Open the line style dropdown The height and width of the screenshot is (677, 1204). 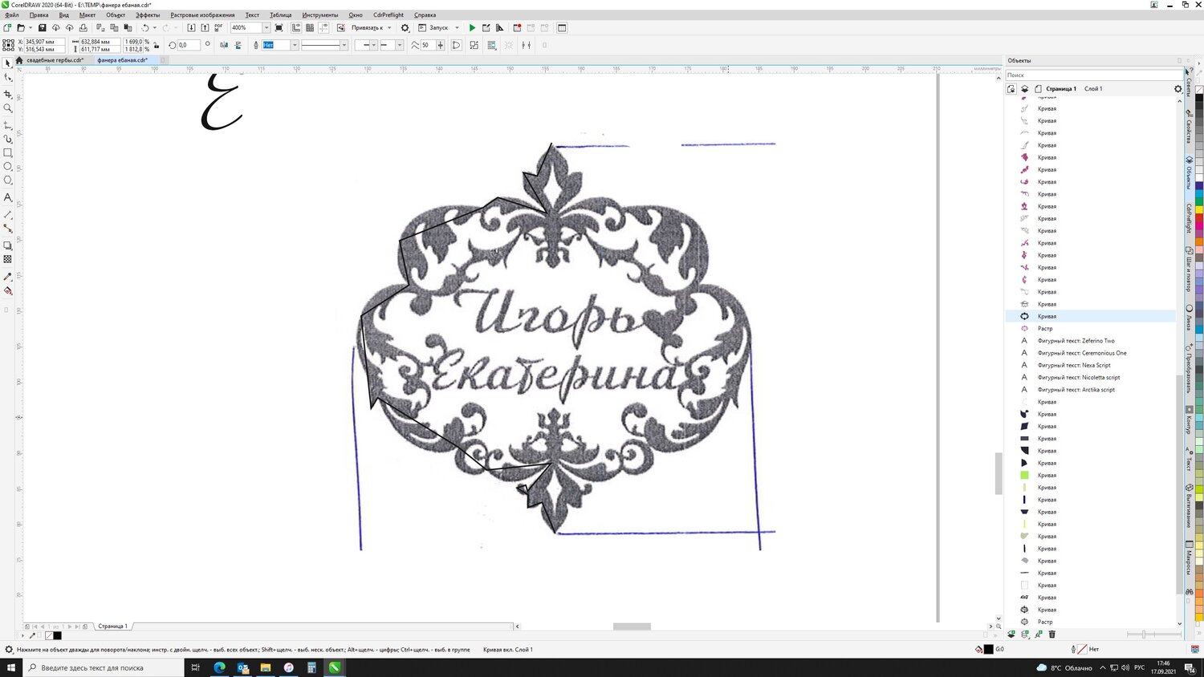(x=344, y=45)
